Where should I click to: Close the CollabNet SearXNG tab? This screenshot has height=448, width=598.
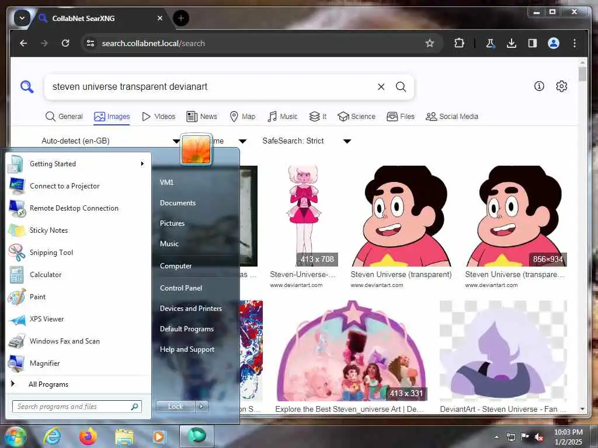coord(160,18)
